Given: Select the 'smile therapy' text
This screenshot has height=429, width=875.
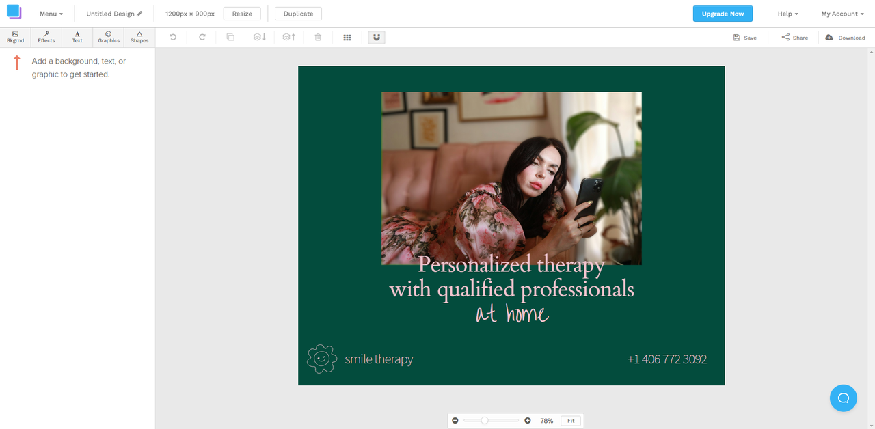Looking at the screenshot, I should point(379,359).
